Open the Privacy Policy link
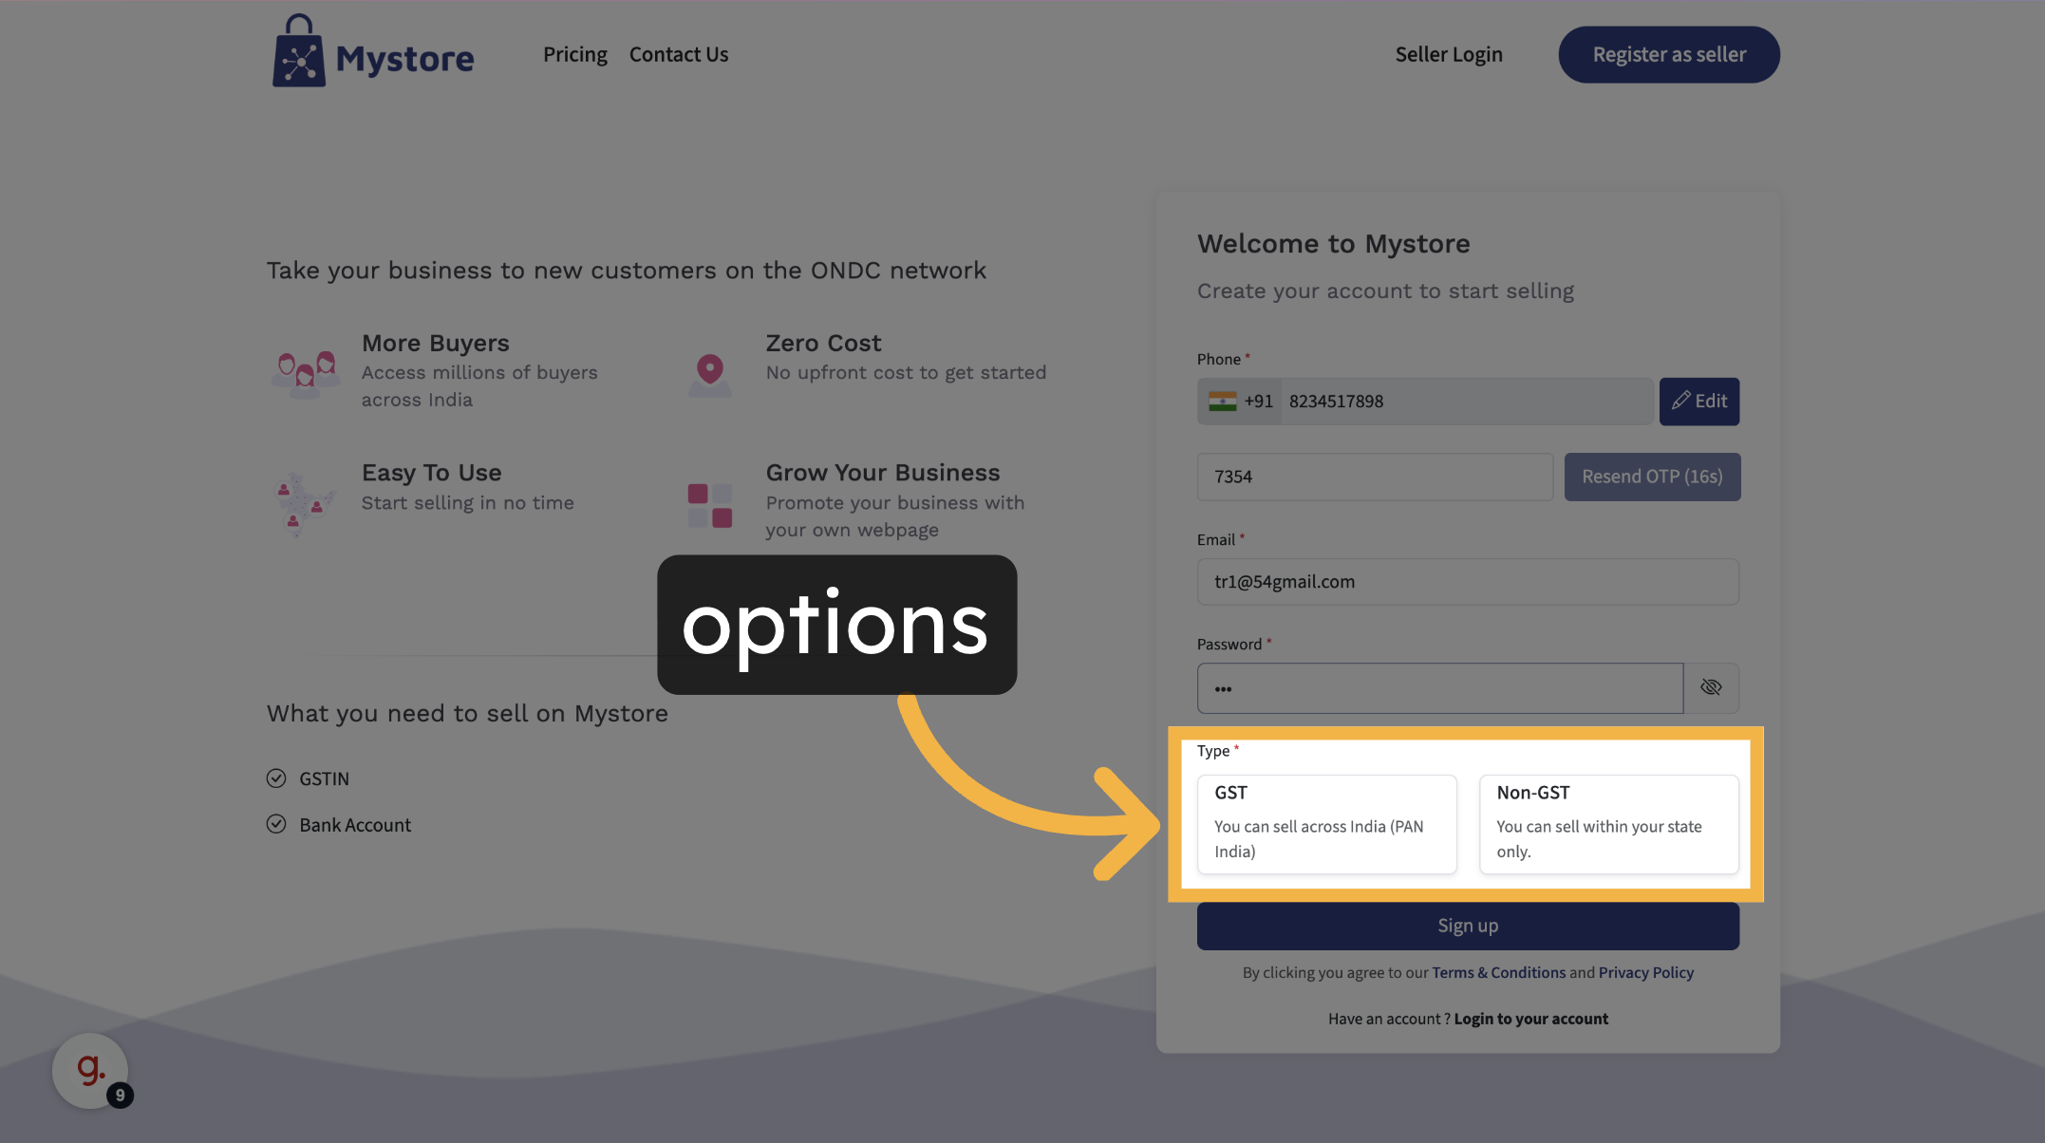Image resolution: width=2045 pixels, height=1143 pixels. (x=1645, y=972)
